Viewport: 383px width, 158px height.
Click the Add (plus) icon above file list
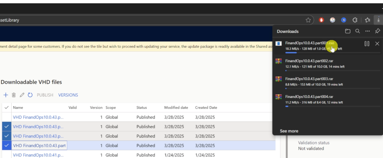(6, 95)
